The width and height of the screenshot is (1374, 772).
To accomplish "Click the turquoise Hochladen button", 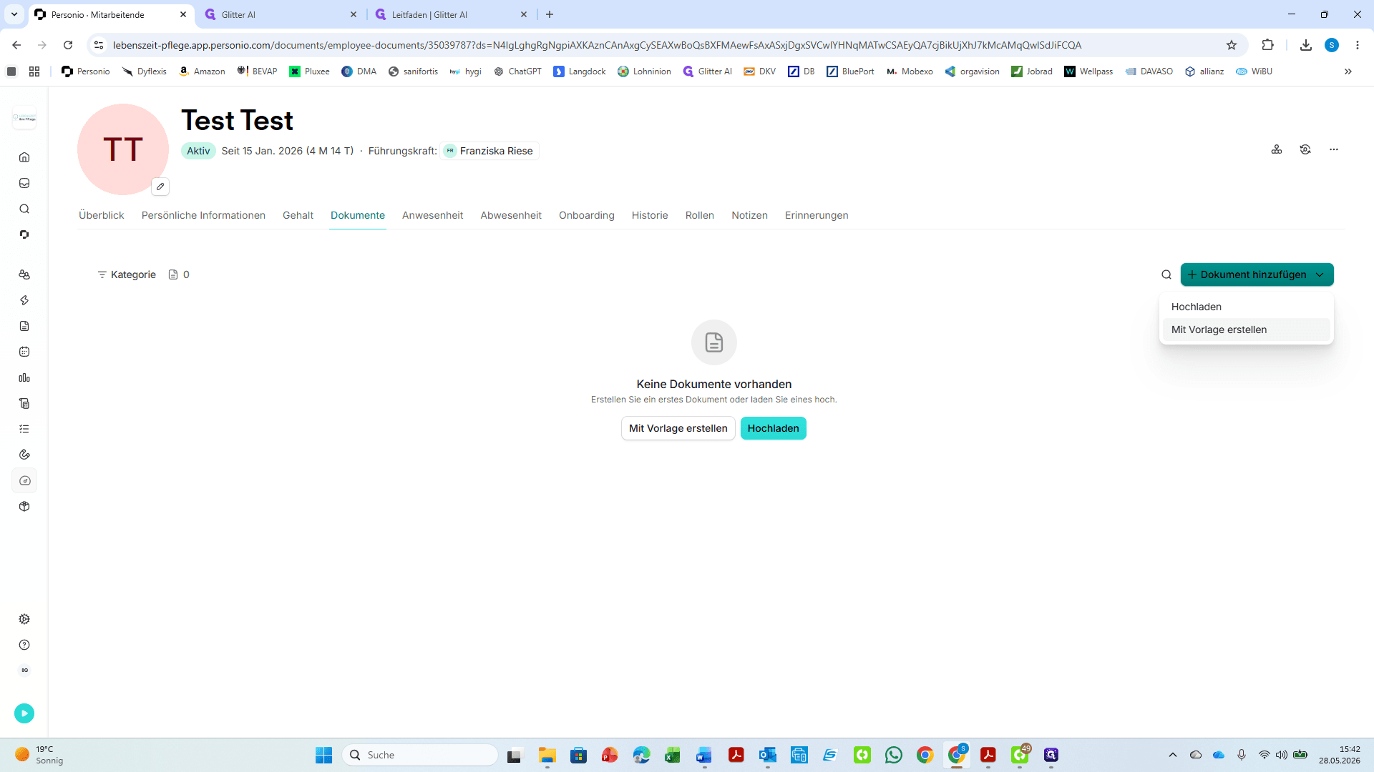I will point(774,428).
